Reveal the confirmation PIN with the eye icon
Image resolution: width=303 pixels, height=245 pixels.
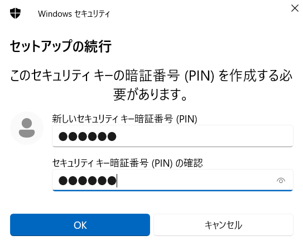[281, 181]
